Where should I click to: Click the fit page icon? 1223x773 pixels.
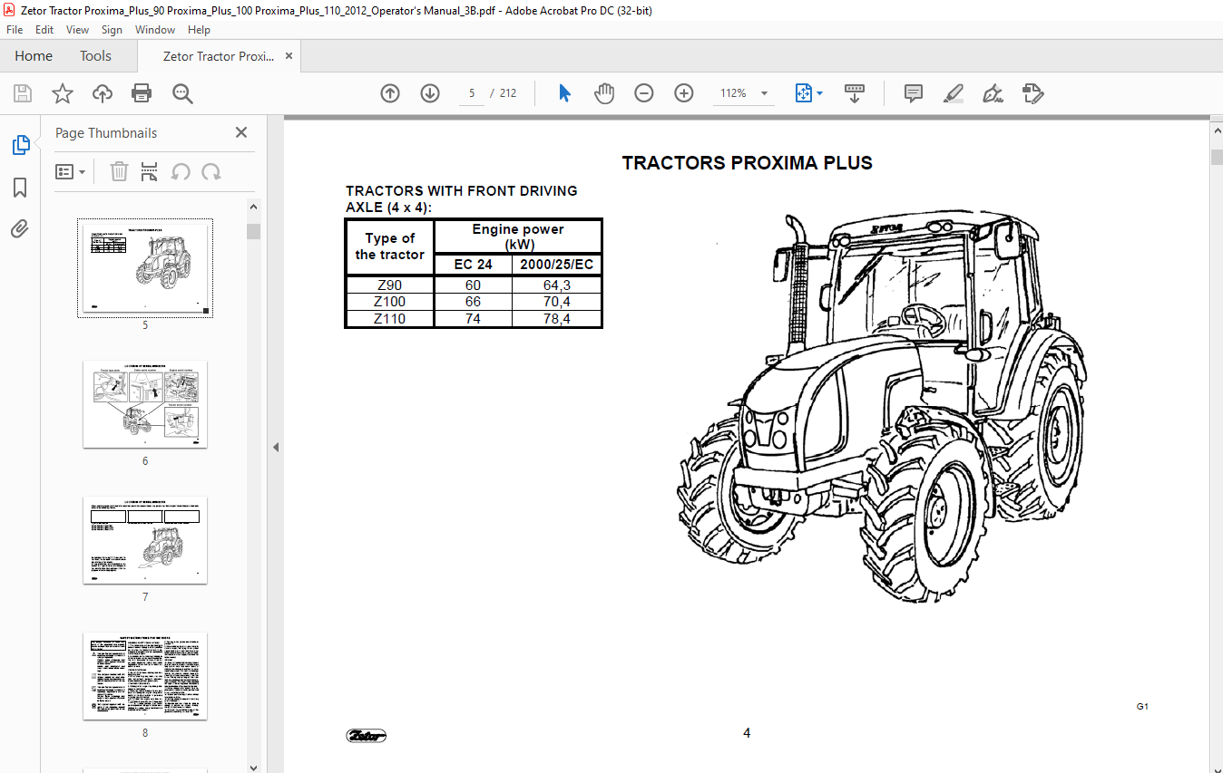coord(803,93)
